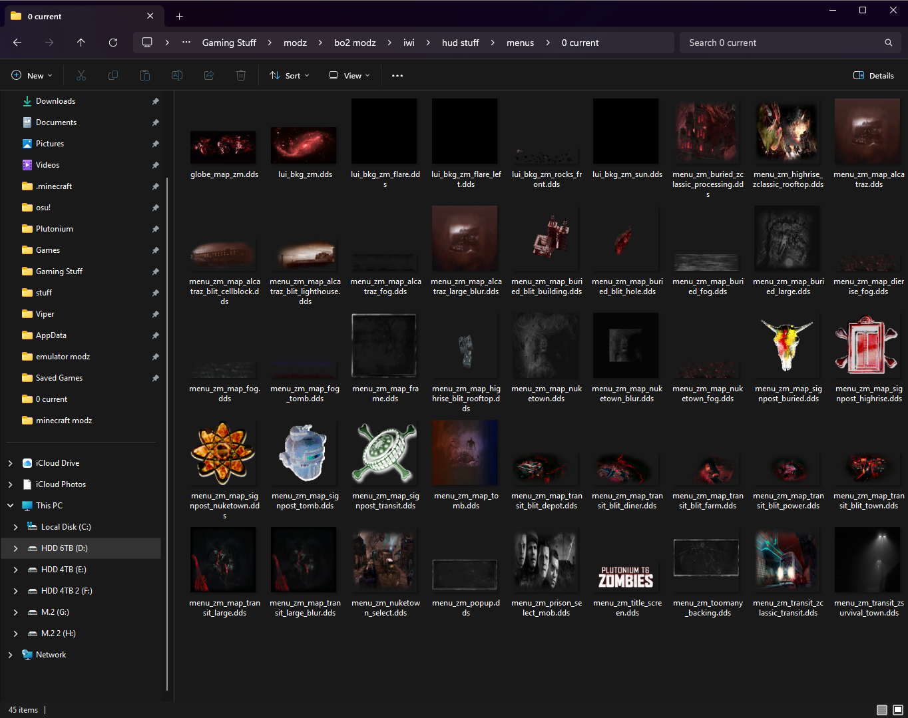Click the Copy icon in toolbar
The height and width of the screenshot is (718, 908).
(x=113, y=76)
